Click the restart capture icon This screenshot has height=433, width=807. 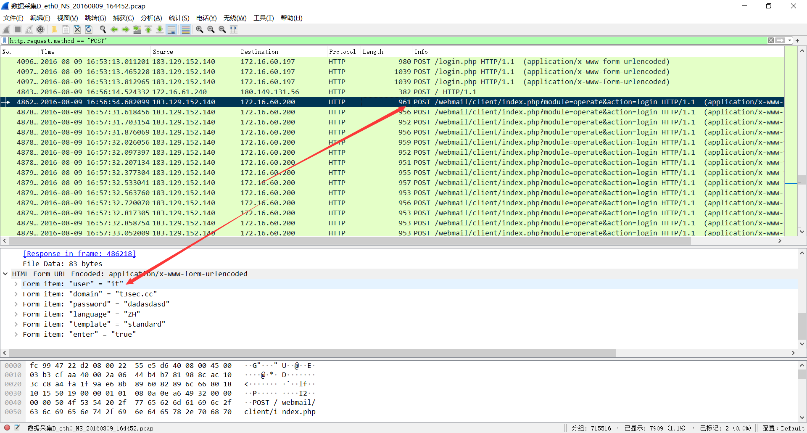pos(29,29)
